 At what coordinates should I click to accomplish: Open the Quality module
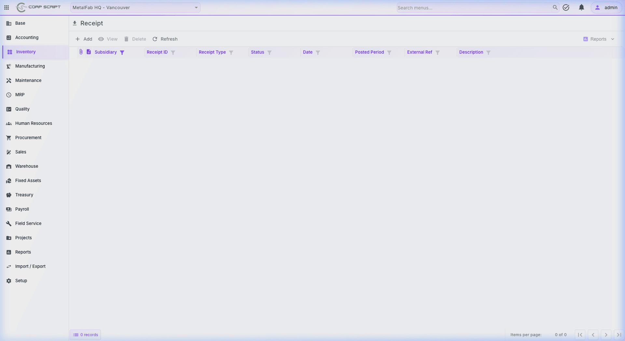22,109
